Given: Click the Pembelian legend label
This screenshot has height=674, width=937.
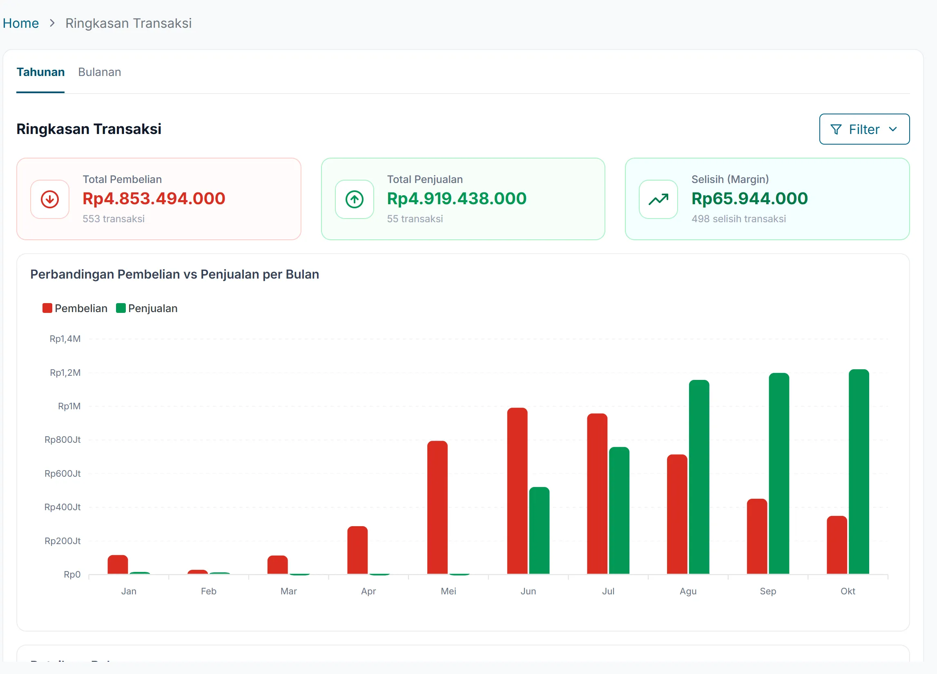Looking at the screenshot, I should (81, 308).
